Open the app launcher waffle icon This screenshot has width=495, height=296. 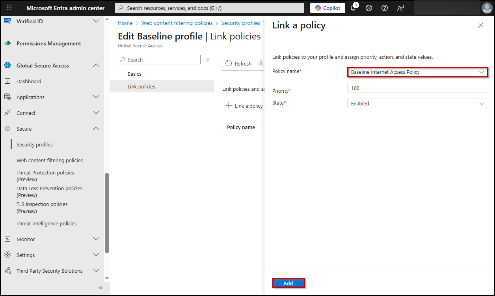[x=9, y=8]
